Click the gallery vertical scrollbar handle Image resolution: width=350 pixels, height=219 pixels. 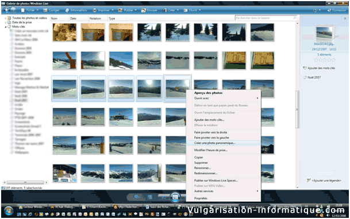coord(297,109)
